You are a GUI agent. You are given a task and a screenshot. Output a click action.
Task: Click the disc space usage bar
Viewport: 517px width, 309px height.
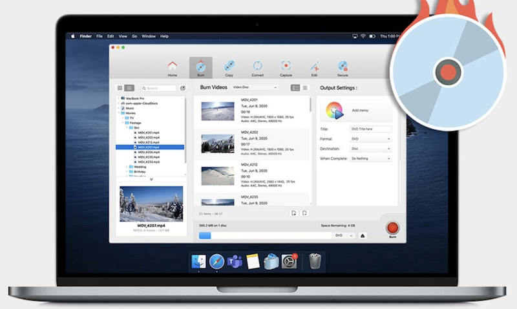[264, 235]
